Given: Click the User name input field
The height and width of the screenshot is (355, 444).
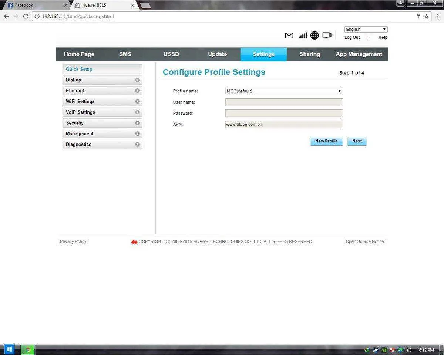Looking at the screenshot, I should pos(284,102).
